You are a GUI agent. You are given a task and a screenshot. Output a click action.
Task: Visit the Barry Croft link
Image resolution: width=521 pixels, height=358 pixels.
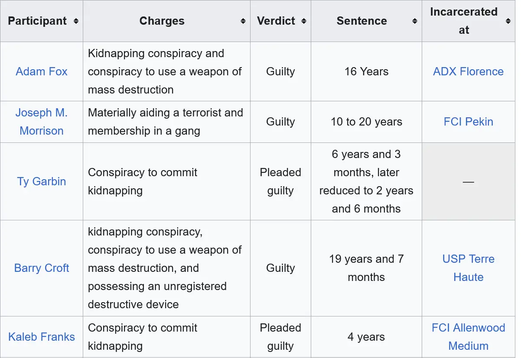42,268
